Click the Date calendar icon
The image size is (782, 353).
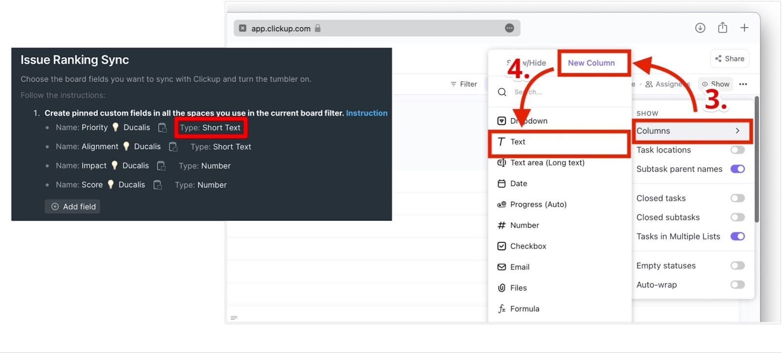point(501,184)
